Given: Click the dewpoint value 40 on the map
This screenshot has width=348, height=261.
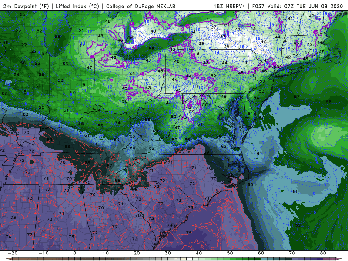Looking at the screenshot, I should pyautogui.click(x=153, y=31).
